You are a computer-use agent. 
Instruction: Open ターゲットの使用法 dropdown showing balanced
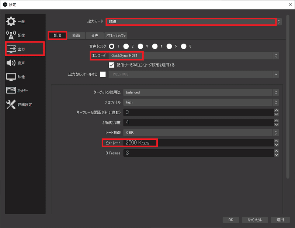pyautogui.click(x=201, y=92)
